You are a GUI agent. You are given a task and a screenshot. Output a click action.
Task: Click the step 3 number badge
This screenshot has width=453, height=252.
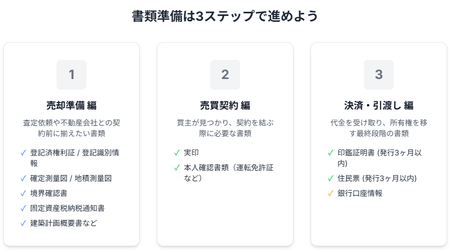click(x=379, y=75)
